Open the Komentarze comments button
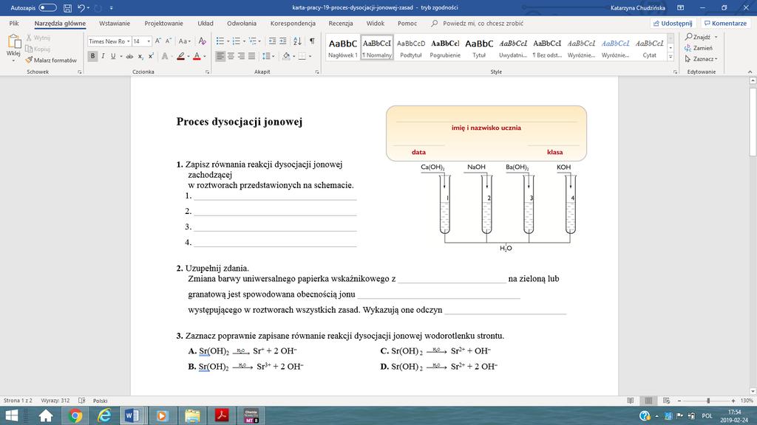757x425 pixels. point(725,23)
